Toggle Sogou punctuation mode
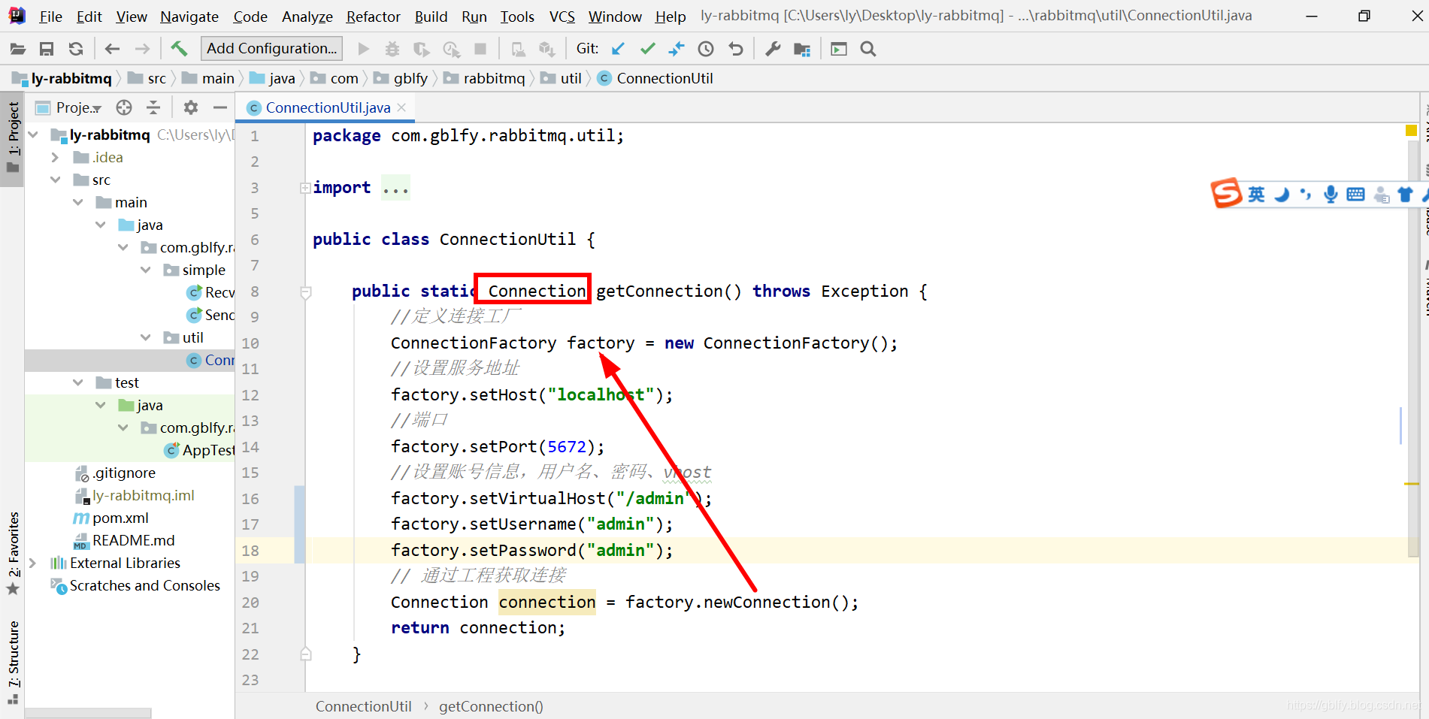The width and height of the screenshot is (1429, 719). [1306, 195]
